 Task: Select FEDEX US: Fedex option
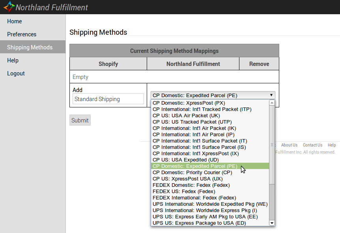(x=210, y=191)
